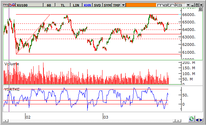Maximize the chart window
The image size is (206, 125).
click(197, 5)
